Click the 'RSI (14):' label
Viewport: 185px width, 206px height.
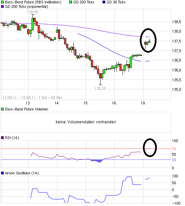point(12,138)
